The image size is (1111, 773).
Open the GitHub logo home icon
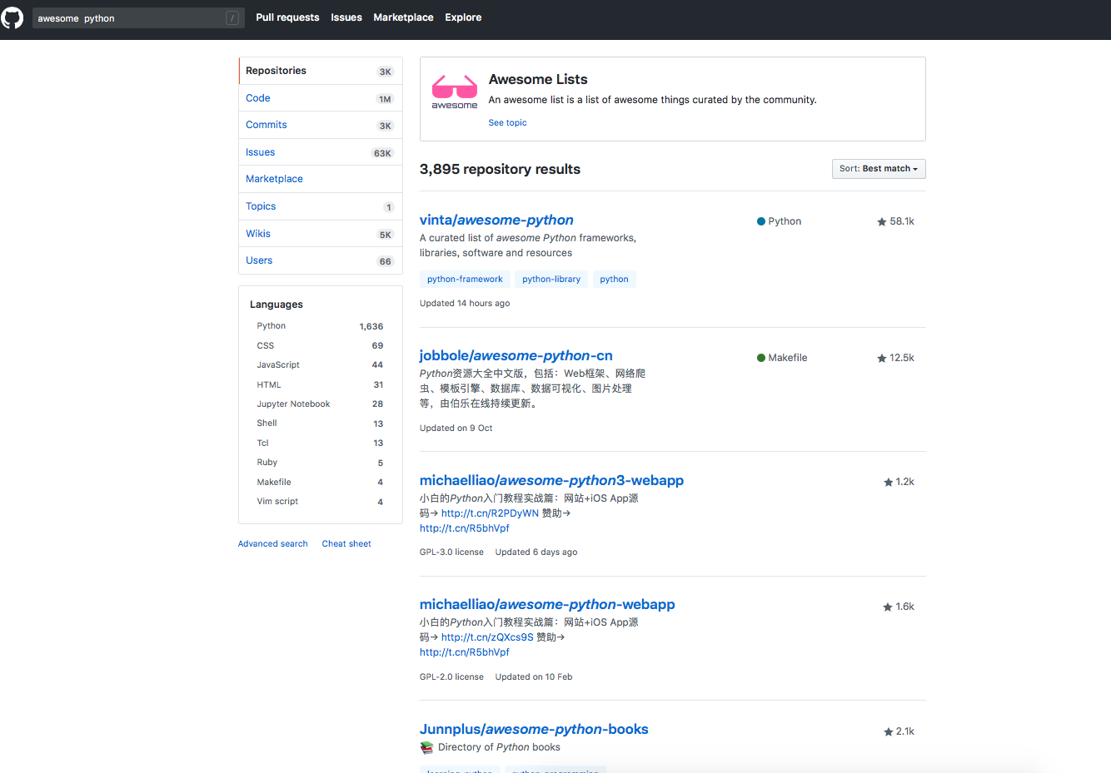[x=12, y=17]
